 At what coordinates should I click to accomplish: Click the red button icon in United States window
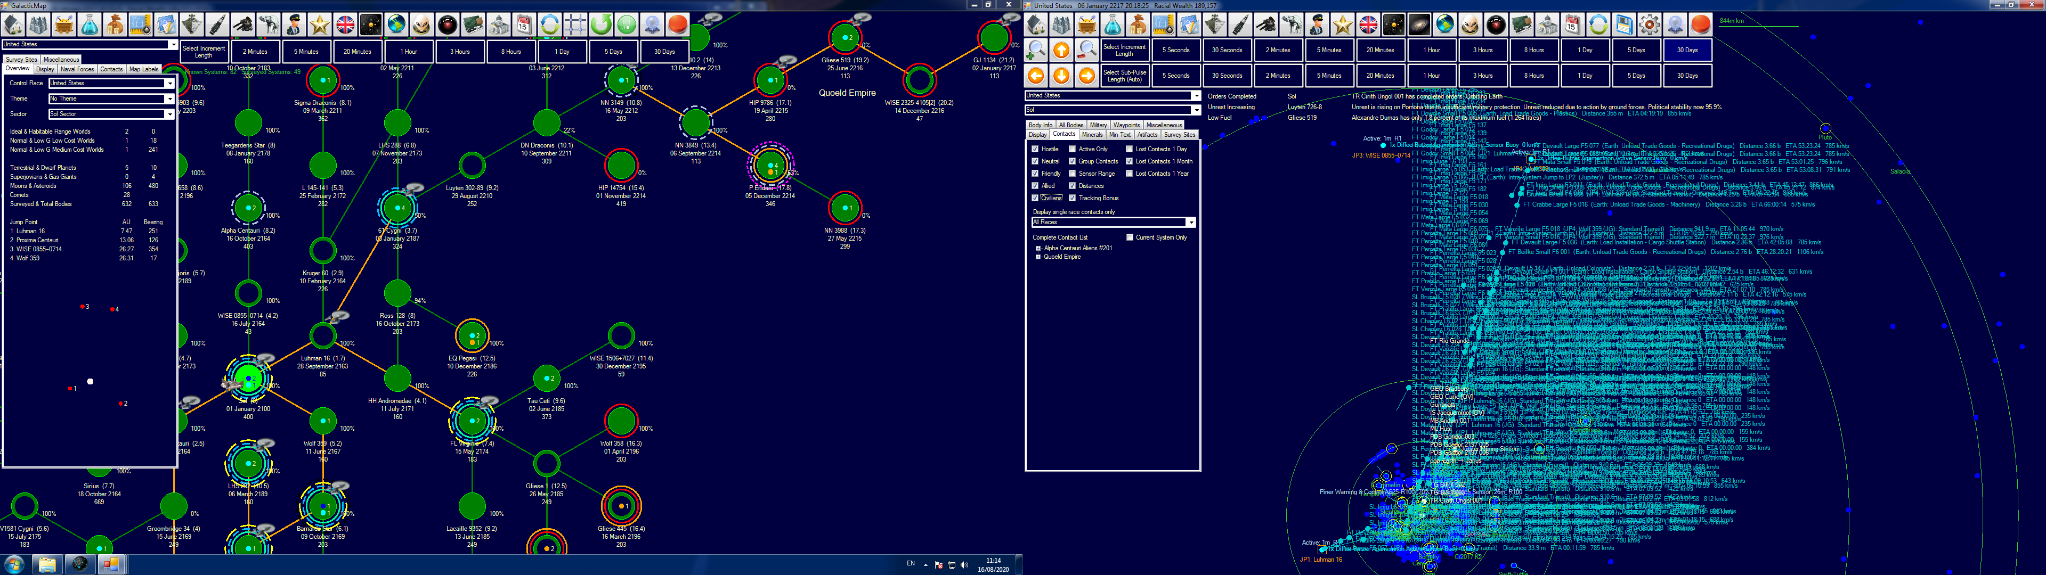[1701, 24]
